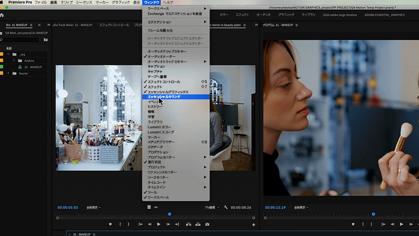
Task: Mark In point in the Program monitor
Action: tap(363, 224)
